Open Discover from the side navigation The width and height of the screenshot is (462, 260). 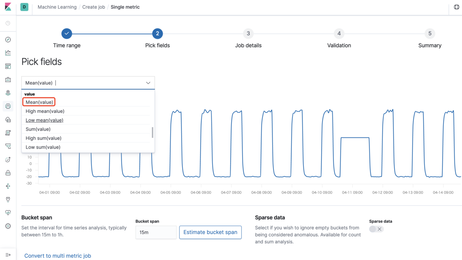(x=8, y=40)
